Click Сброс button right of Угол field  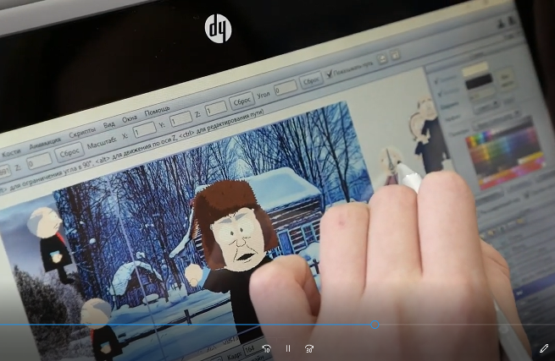coord(311,81)
